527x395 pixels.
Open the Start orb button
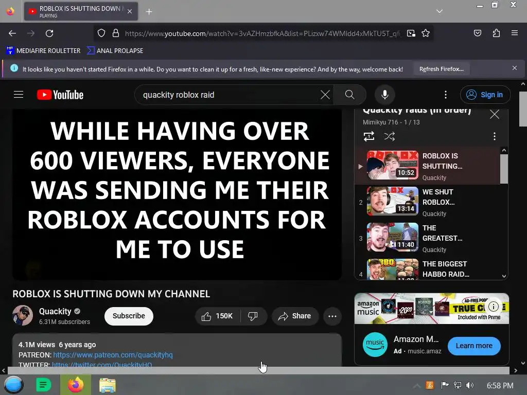pyautogui.click(x=13, y=385)
